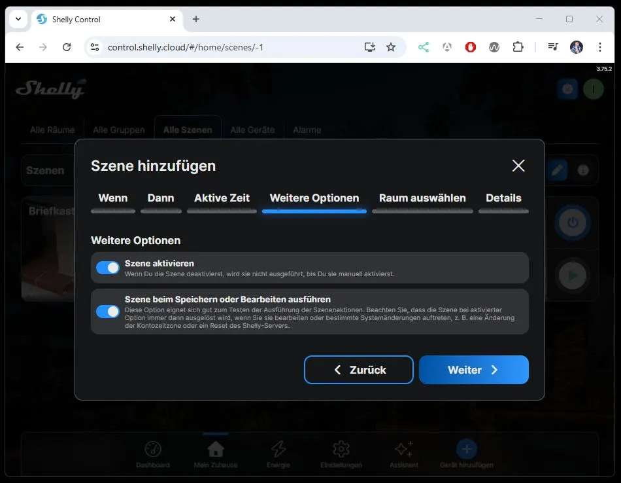Close the Szene hinzufügen dialog
This screenshot has width=621, height=483.
point(518,166)
